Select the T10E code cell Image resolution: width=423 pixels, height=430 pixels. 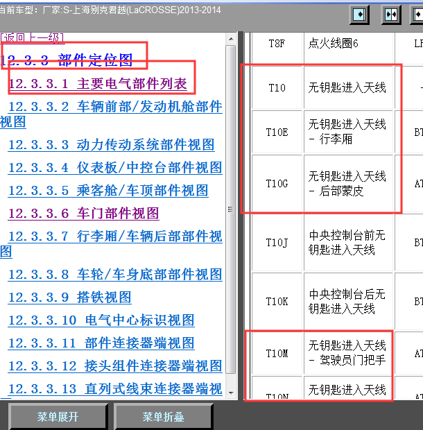coord(277,132)
